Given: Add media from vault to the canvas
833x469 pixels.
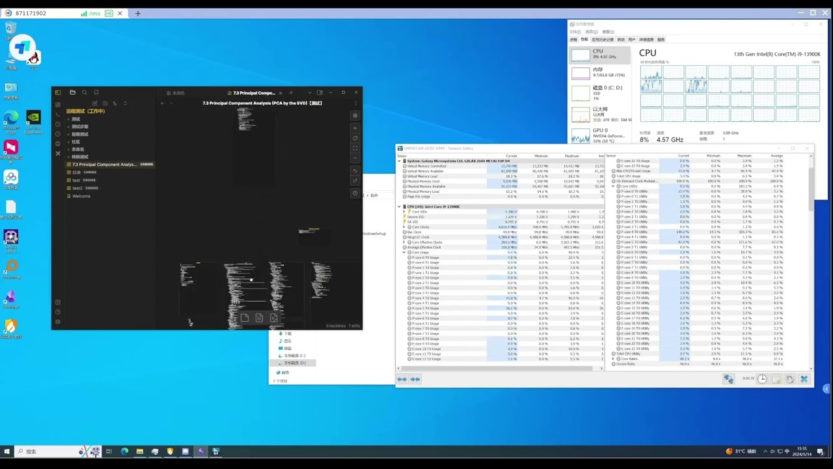Looking at the screenshot, I should (x=273, y=318).
